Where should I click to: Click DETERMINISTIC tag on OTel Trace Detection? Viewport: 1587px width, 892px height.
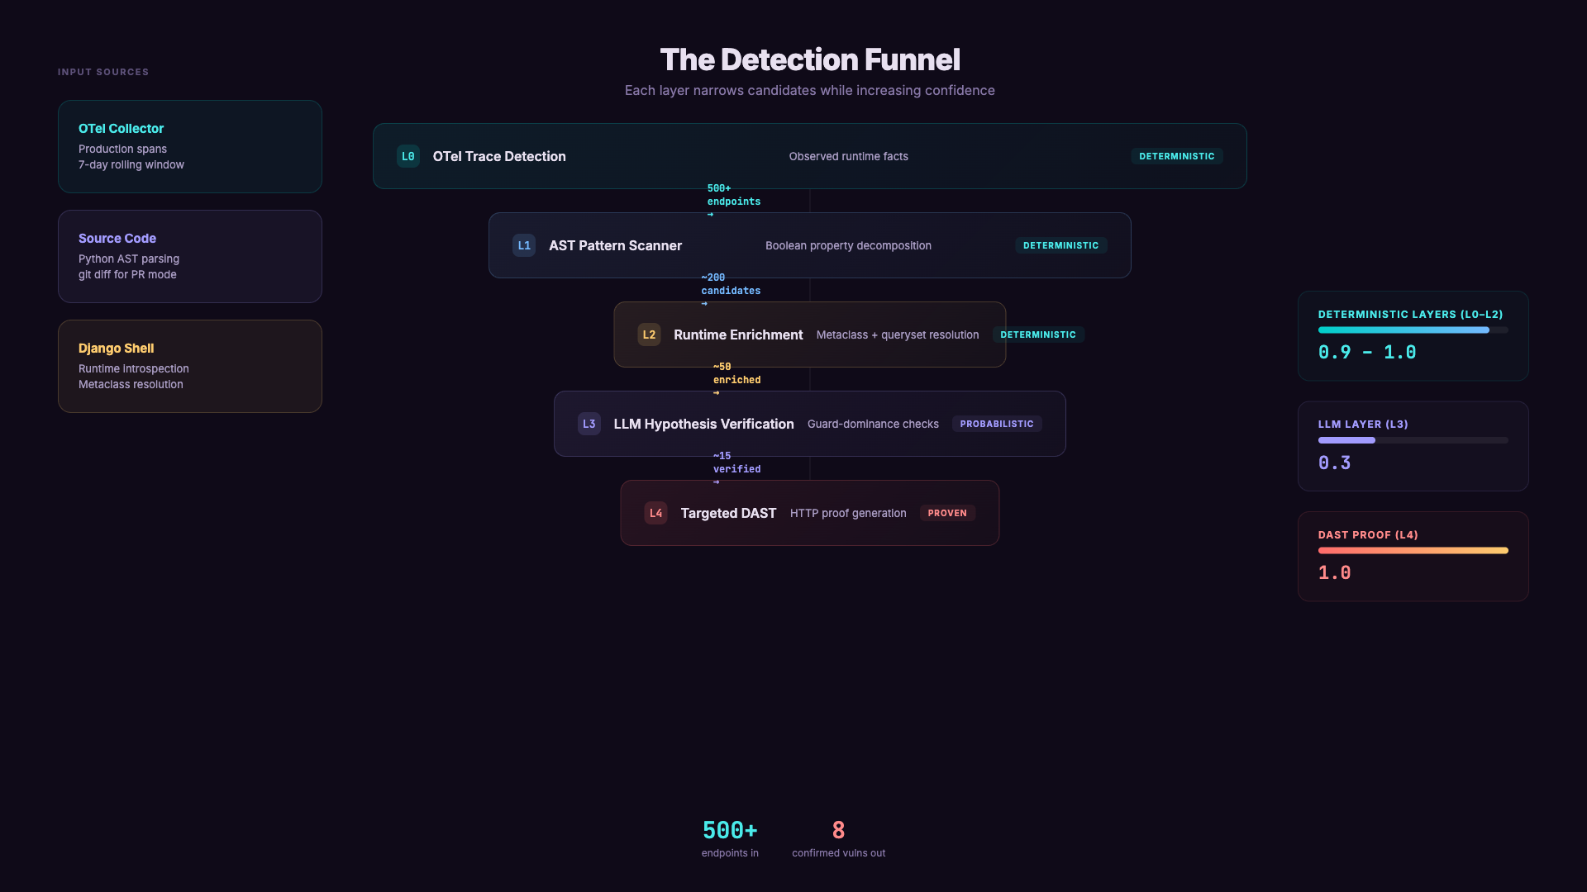click(1176, 156)
